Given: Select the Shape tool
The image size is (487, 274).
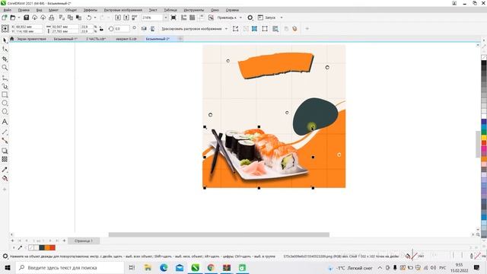Looking at the screenshot, I should tap(5, 49).
